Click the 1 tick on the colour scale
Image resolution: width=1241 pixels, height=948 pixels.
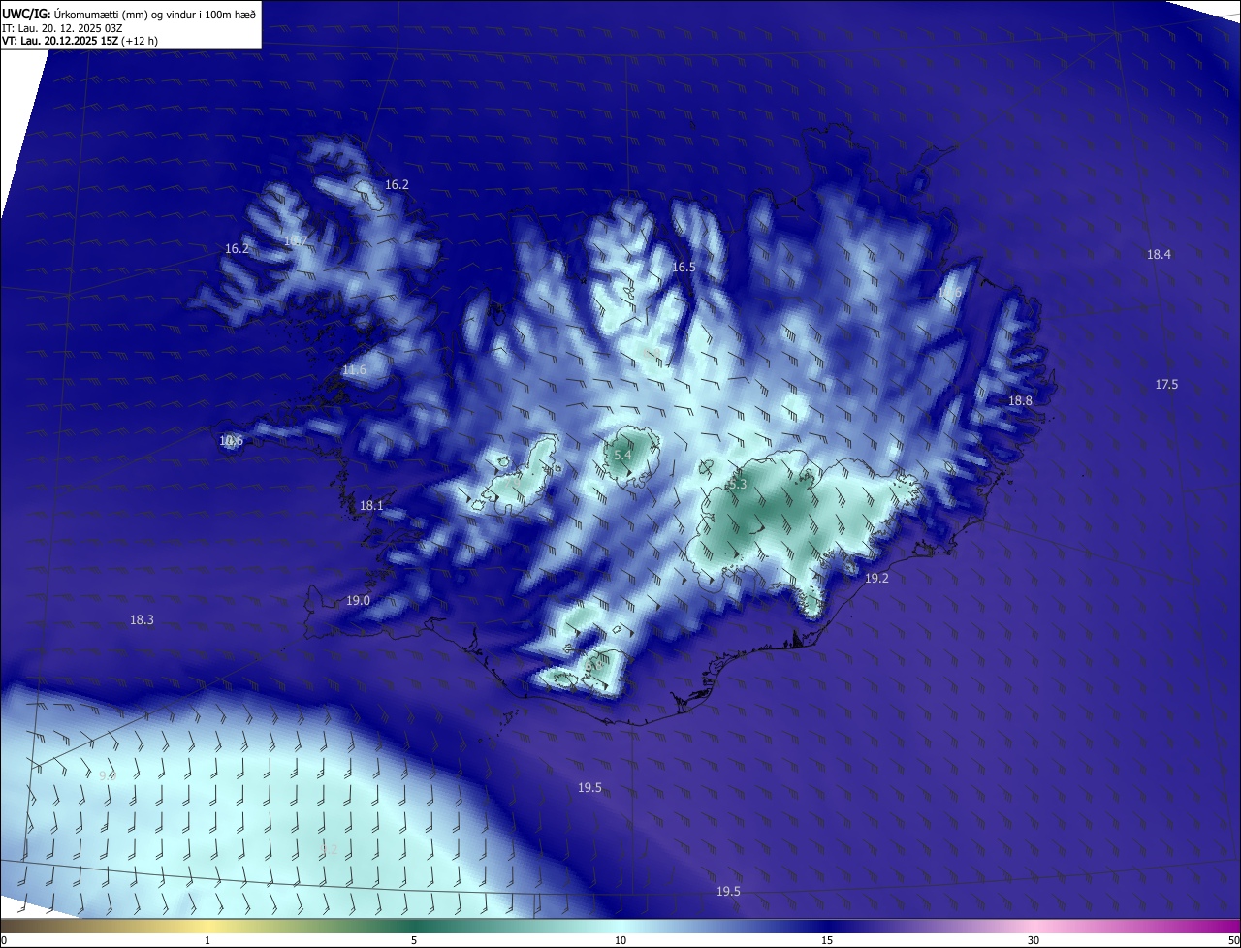tap(207, 940)
